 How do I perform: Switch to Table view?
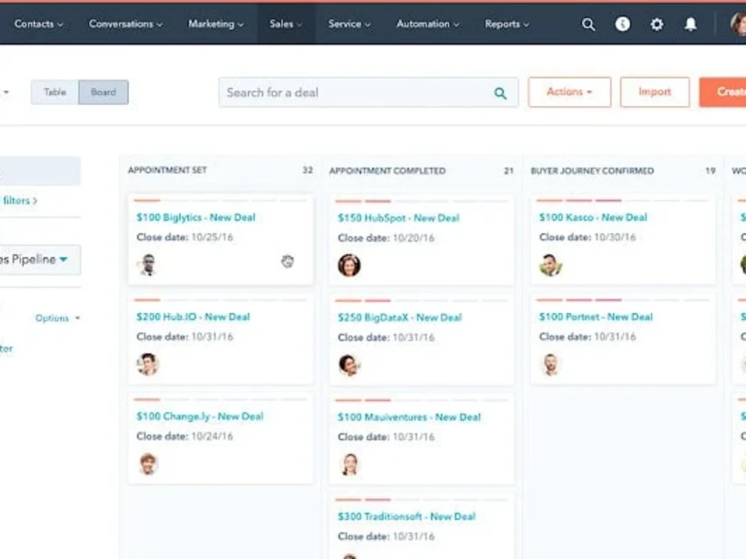[x=54, y=92]
